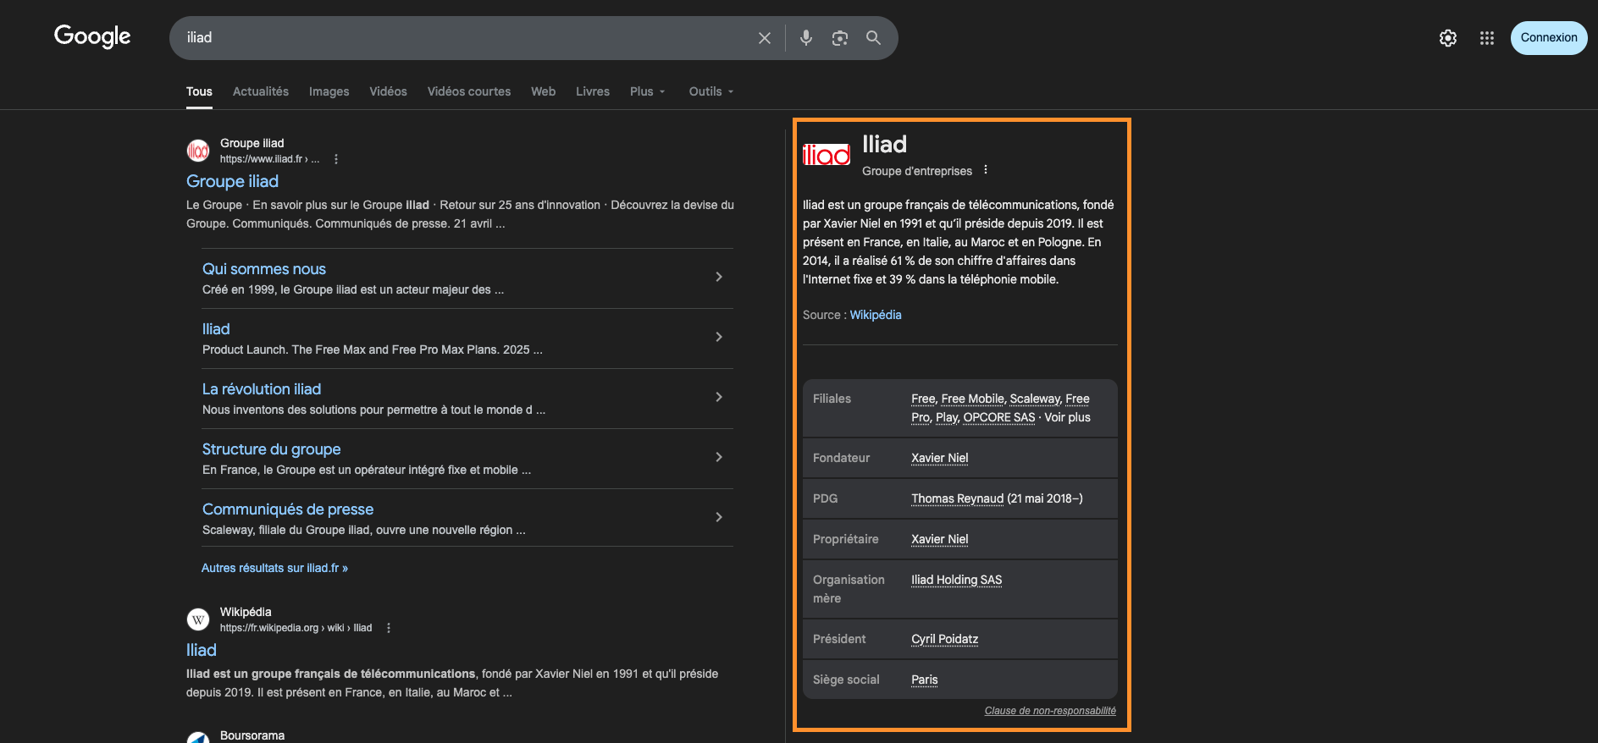
Task: Expand the Outils dropdown
Action: click(711, 91)
